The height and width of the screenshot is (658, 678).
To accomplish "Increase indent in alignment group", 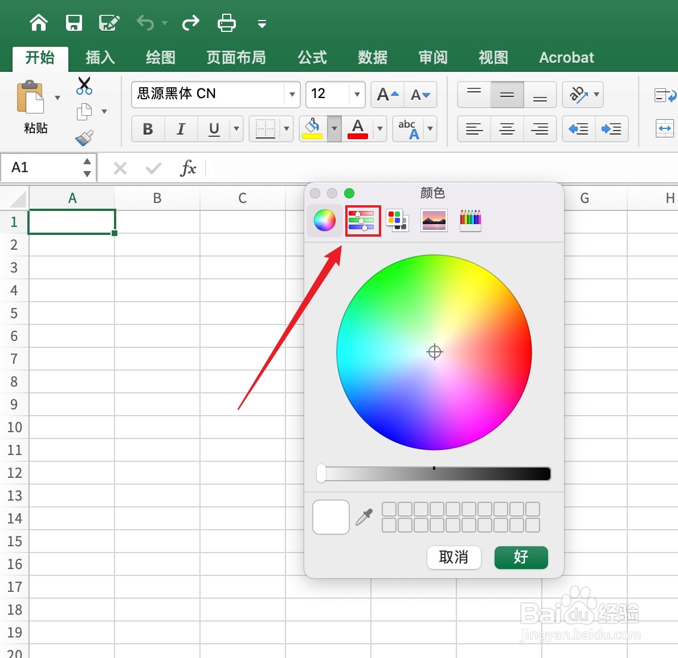I will pos(611,128).
